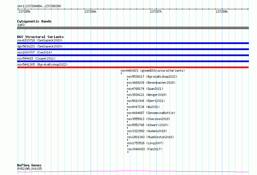This screenshot has width=257, height=175.
Task: Click nsv5539217 (ByrskaBishop2022) label
Action: click(152, 77)
